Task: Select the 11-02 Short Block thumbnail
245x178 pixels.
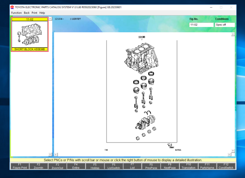Action: coord(30,34)
